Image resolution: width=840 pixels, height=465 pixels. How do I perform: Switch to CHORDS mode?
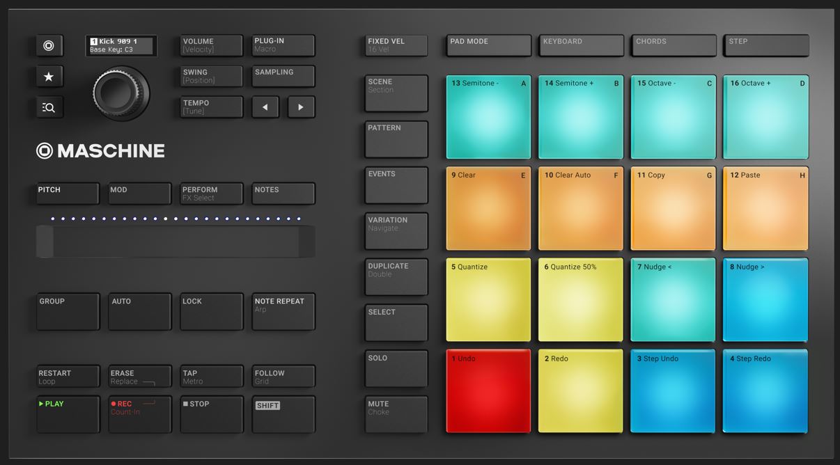[x=674, y=46]
